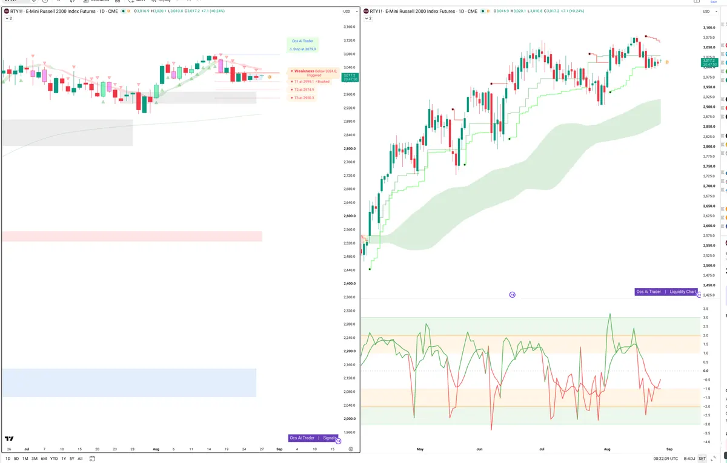
Task: Click Aug label on left chart time axis
Action: 156,449
